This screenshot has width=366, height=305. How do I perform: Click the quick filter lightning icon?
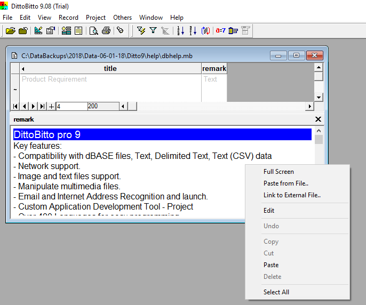141,30
